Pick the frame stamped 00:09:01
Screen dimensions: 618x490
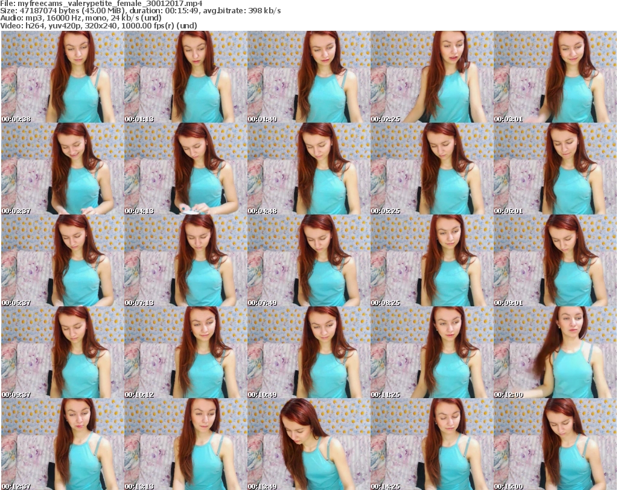point(555,260)
